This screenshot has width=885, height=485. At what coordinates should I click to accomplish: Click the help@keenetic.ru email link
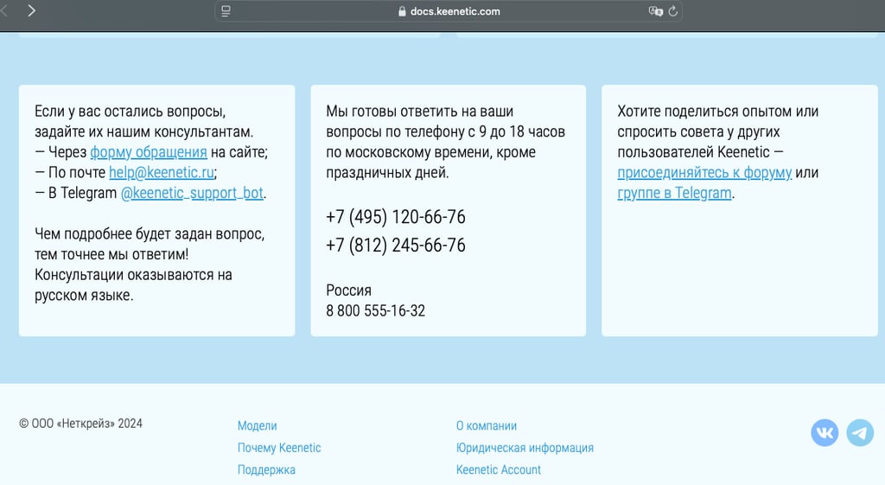click(x=162, y=173)
